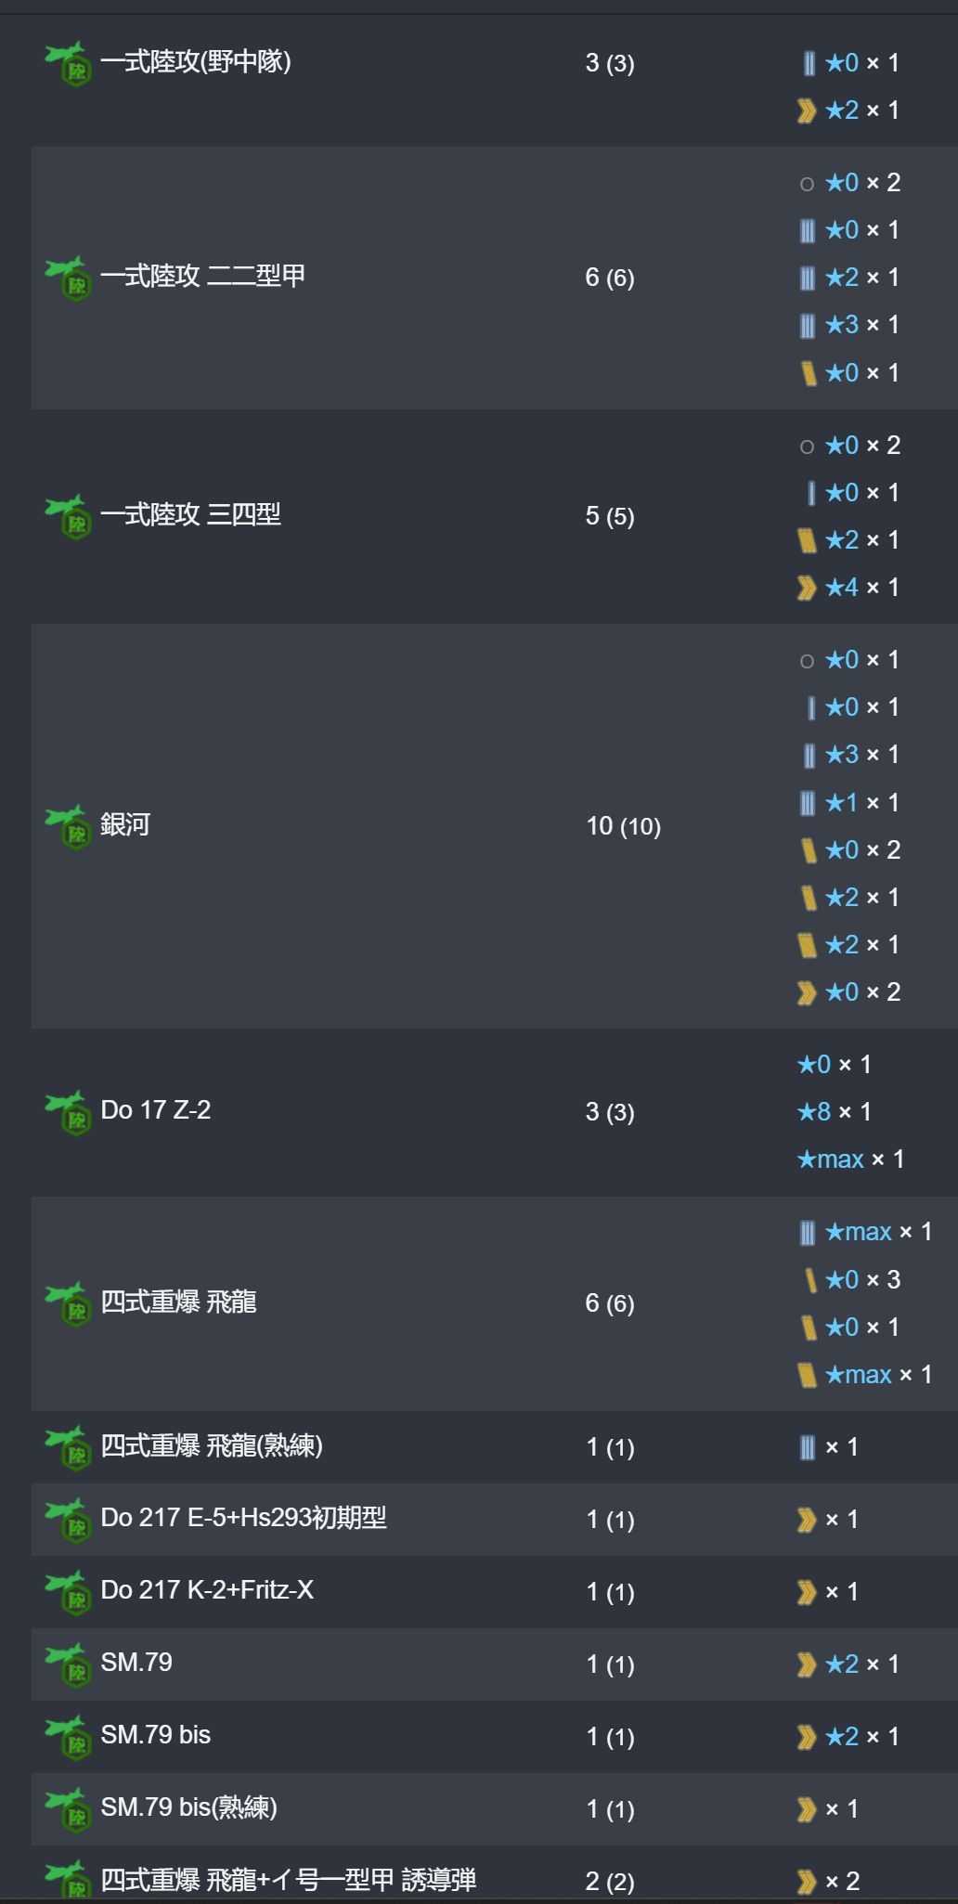Select the SM.79 bis equipment name
958x1904 pixels.
click(156, 1734)
